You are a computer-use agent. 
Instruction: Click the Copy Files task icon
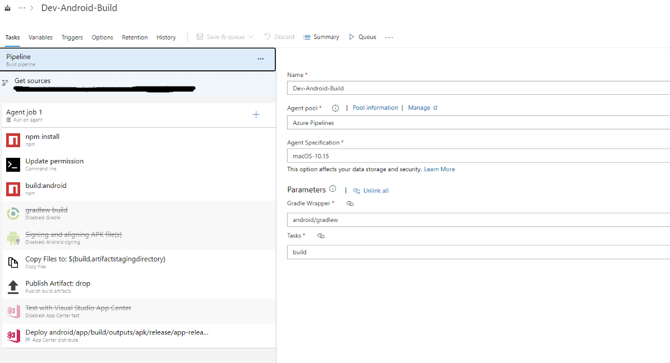[13, 263]
